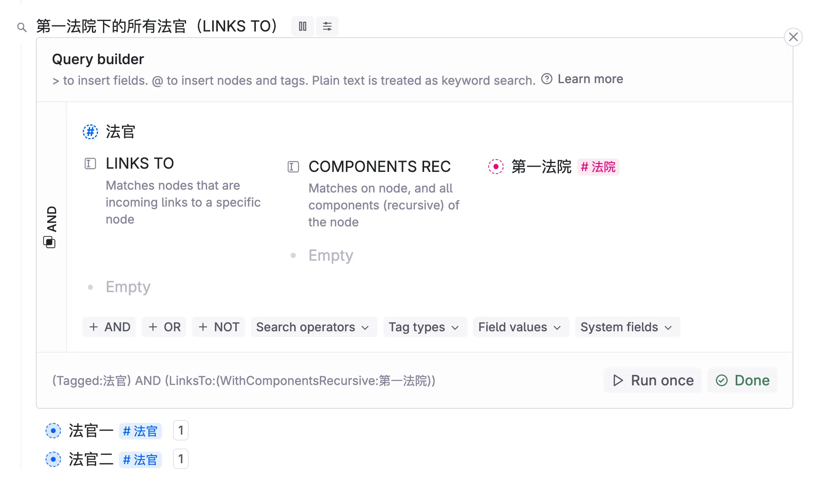This screenshot has height=481, width=816.
Task: Select the #法院 tag pill beside 第一法院
Action: 598,167
